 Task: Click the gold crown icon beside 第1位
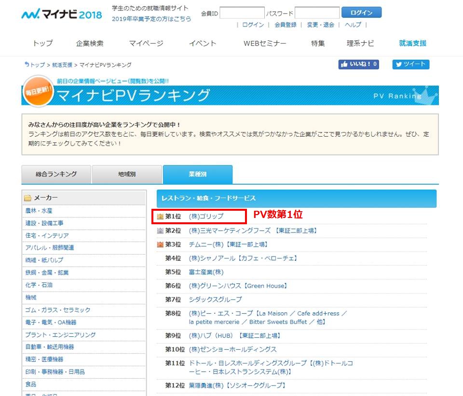tap(160, 217)
